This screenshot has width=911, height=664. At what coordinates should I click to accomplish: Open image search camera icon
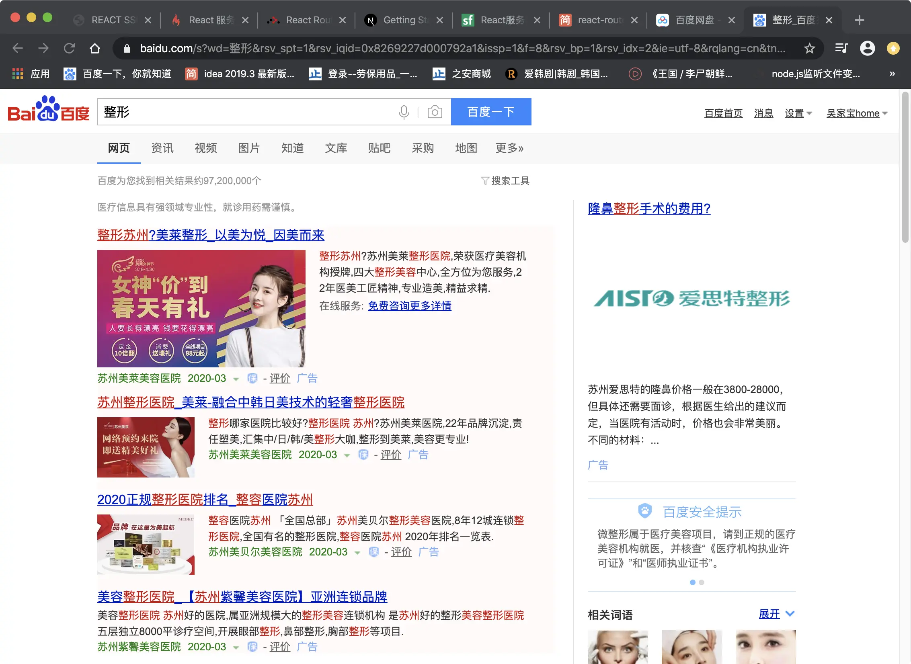[435, 112]
